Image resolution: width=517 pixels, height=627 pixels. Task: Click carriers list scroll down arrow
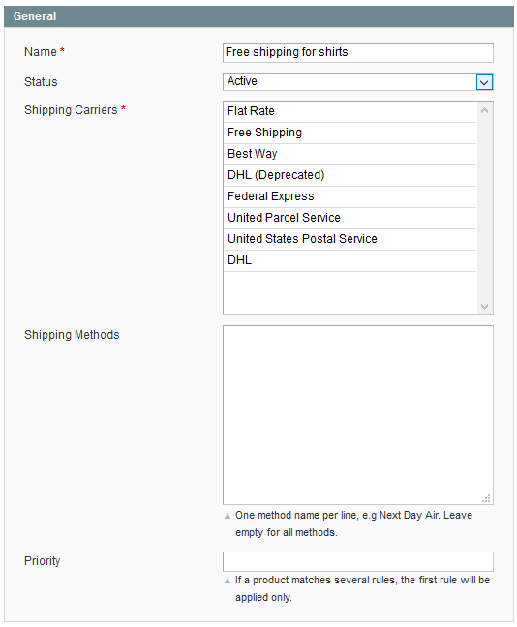tap(485, 307)
